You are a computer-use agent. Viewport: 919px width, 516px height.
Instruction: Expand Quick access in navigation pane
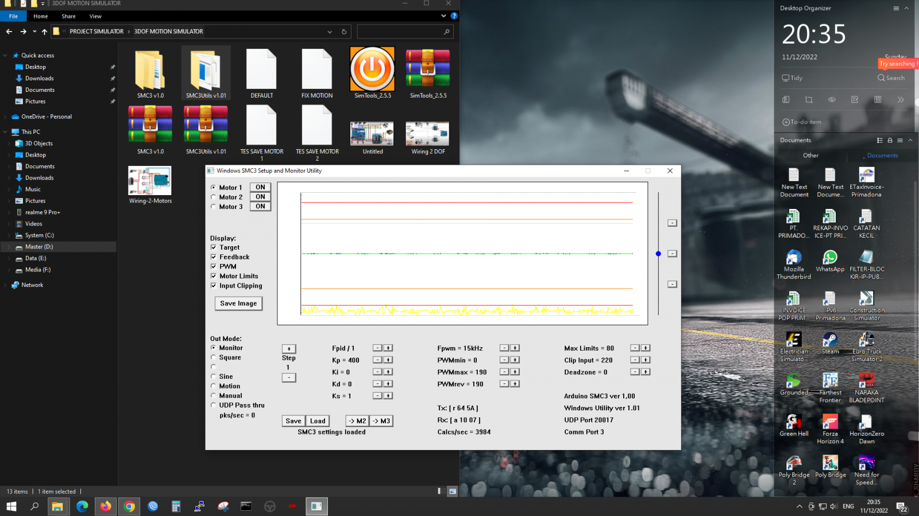point(5,56)
